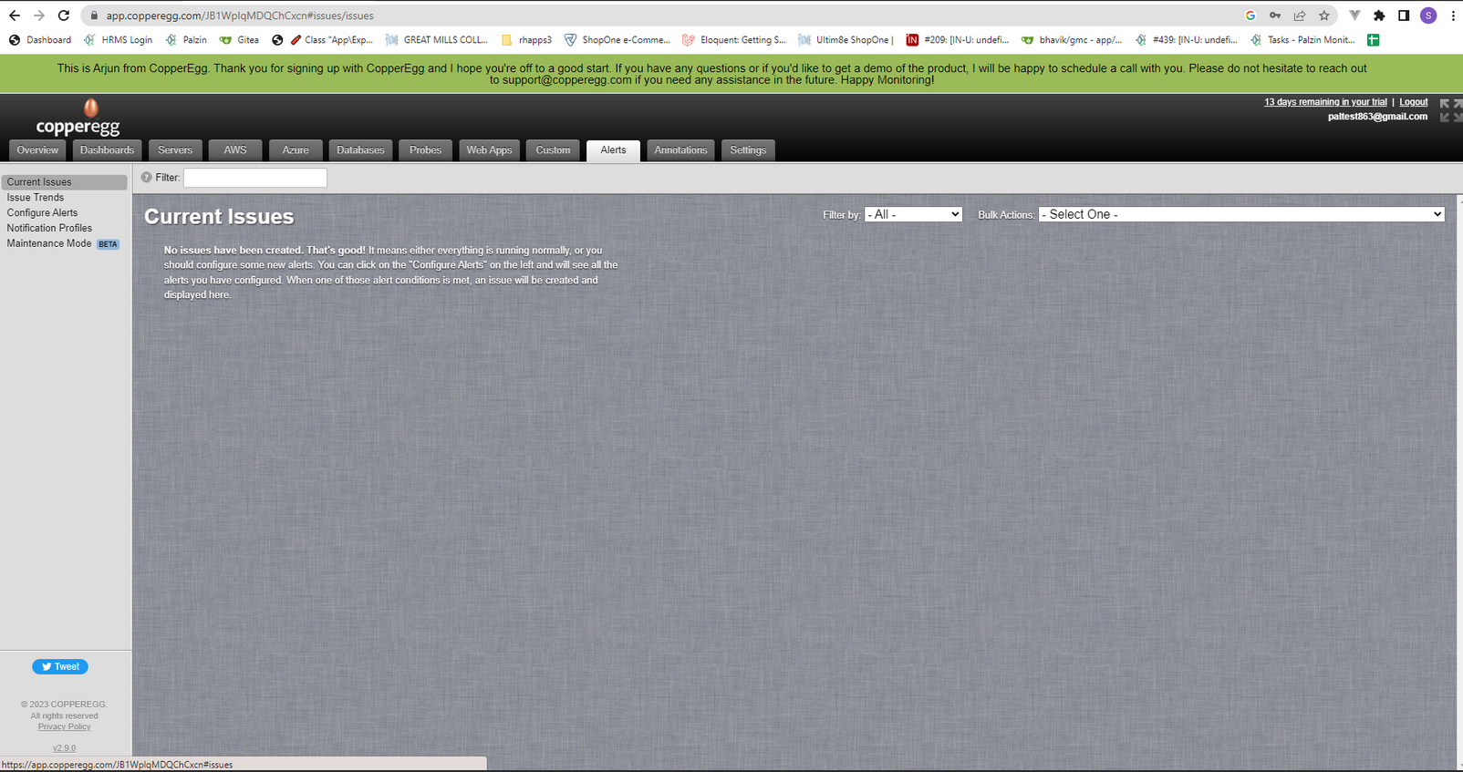
Task: Bookmark this page with star icon
Action: coord(1324,15)
